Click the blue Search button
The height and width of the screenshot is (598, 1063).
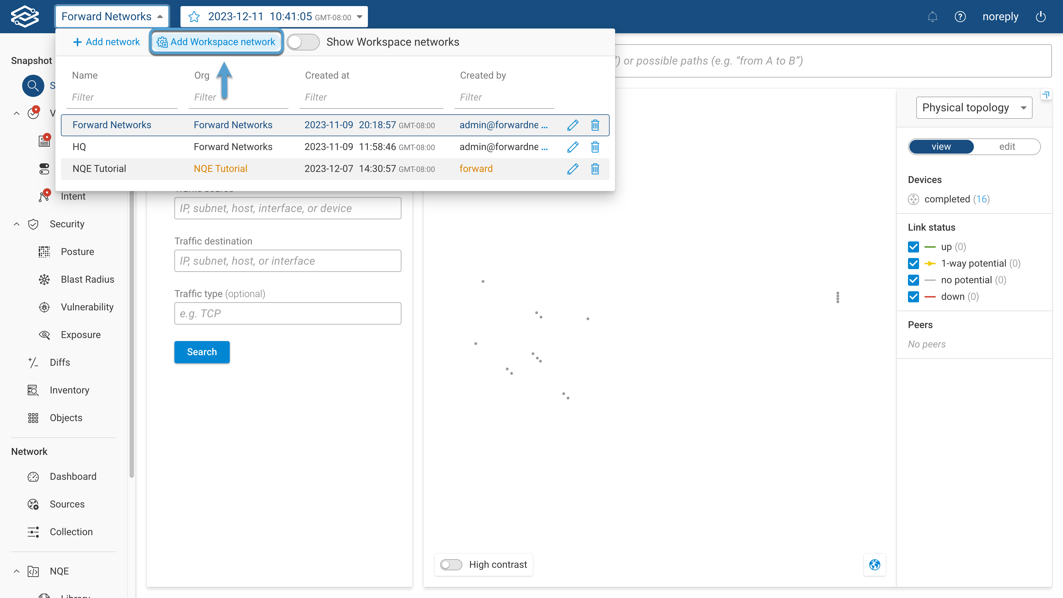pos(202,352)
